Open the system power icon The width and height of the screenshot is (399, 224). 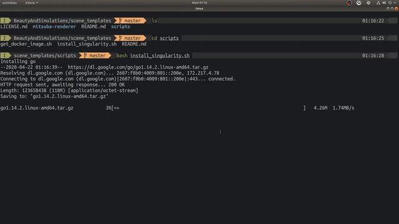tap(390, 2)
